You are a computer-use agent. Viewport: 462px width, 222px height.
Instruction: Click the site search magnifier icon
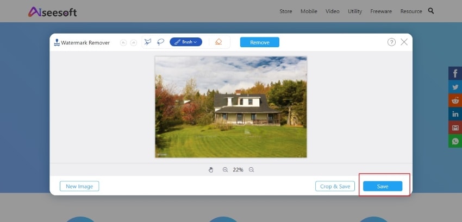click(431, 11)
